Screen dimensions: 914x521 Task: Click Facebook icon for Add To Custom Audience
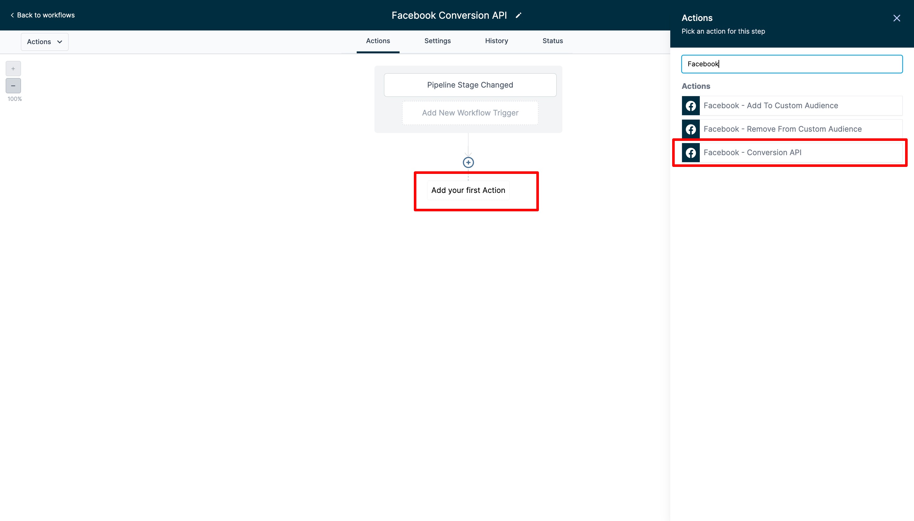(691, 106)
